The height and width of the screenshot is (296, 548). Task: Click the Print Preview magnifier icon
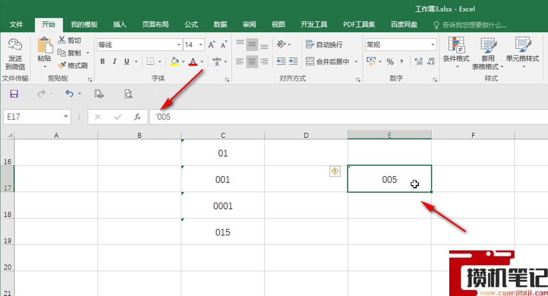coord(128,94)
